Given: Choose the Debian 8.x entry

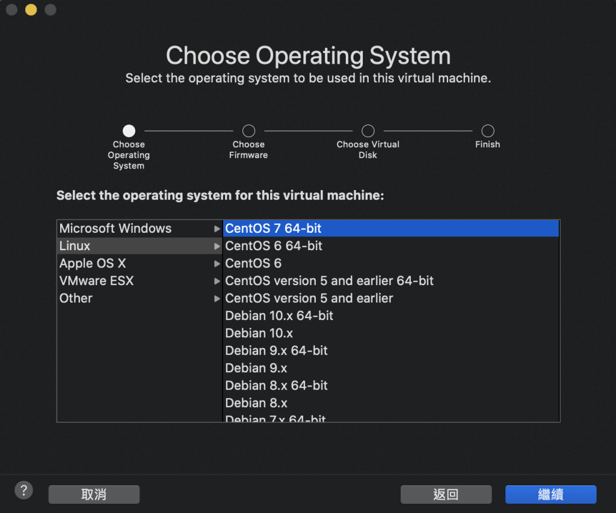Looking at the screenshot, I should [391, 403].
